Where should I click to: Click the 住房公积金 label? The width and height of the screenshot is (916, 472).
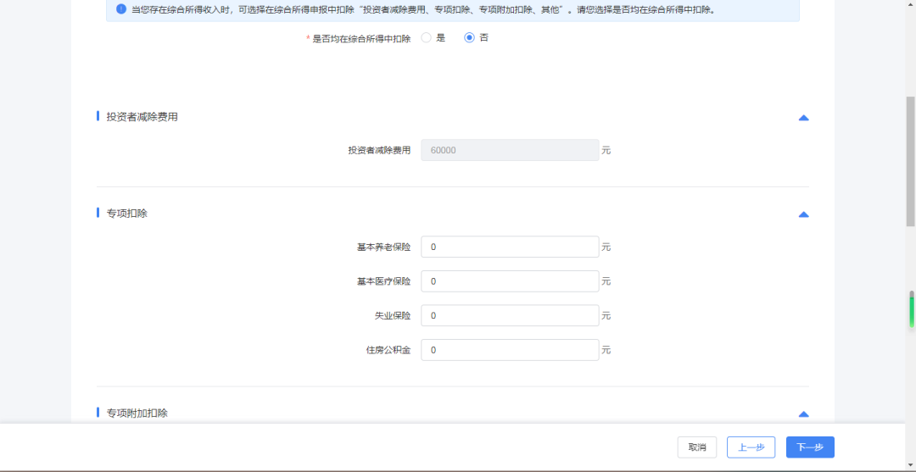(388, 351)
